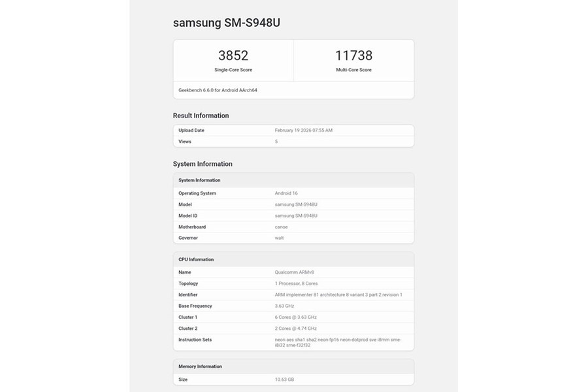Click the System Information table header

click(199, 180)
